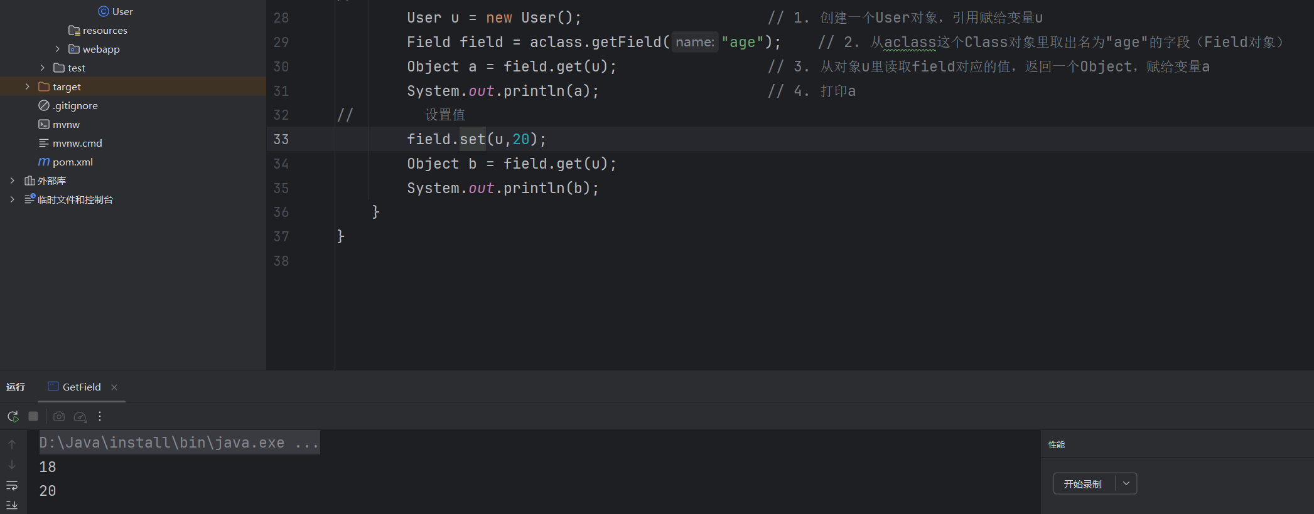Viewport: 1314px width, 514px height.
Task: Click the target folder icon
Action: (44, 87)
